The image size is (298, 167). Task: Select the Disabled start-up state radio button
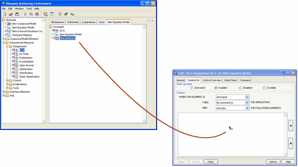coord(241,88)
